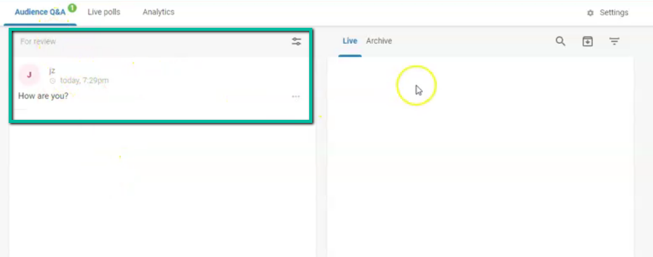Click the J avatar of user jz
The width and height of the screenshot is (653, 257).
point(29,75)
